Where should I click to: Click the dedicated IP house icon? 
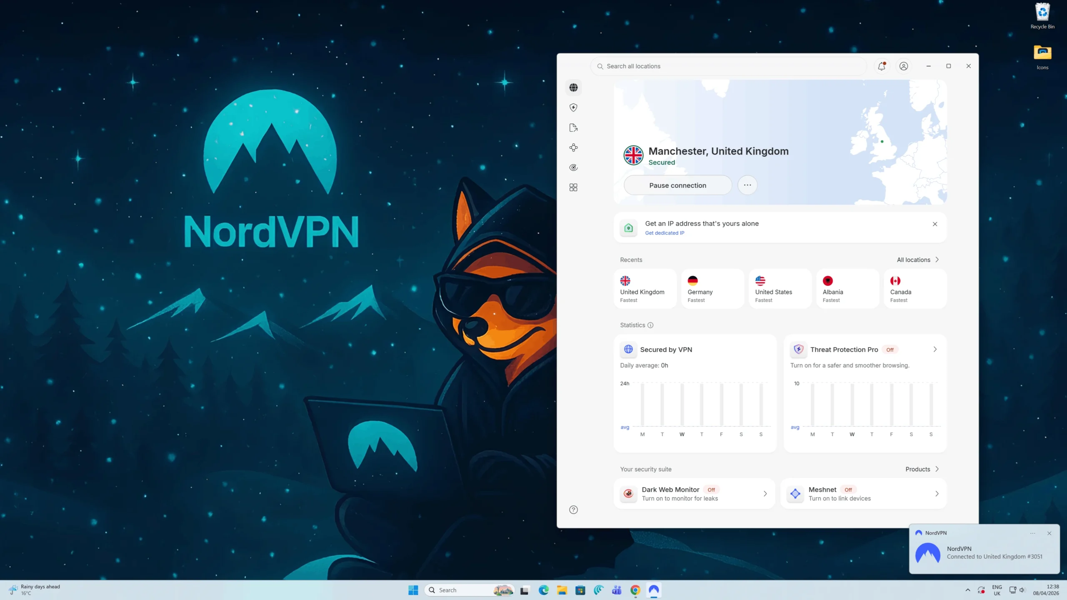pyautogui.click(x=629, y=228)
